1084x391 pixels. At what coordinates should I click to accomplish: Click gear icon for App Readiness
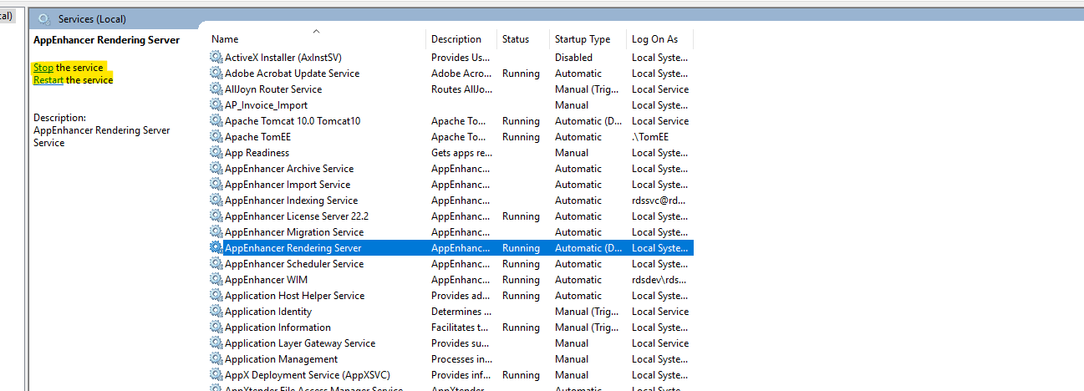click(216, 153)
